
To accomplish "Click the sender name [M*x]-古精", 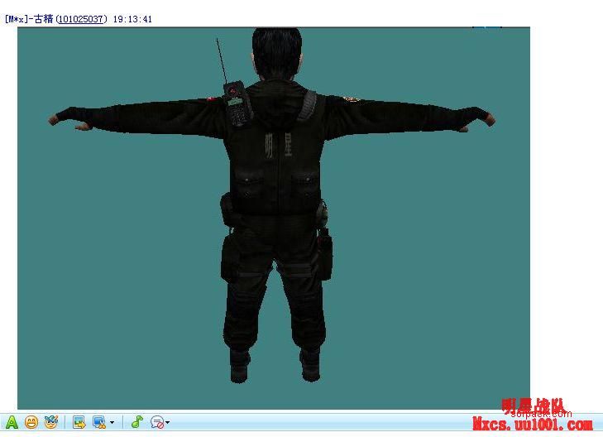I will pos(29,19).
